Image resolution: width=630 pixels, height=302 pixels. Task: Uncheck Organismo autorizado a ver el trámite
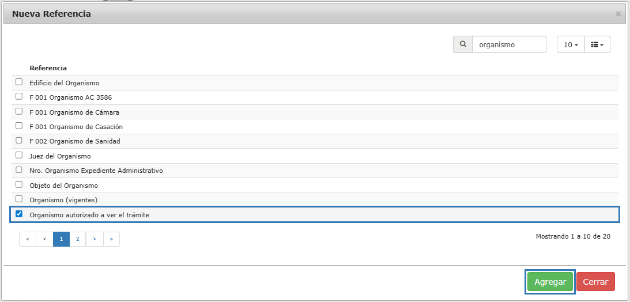point(19,214)
